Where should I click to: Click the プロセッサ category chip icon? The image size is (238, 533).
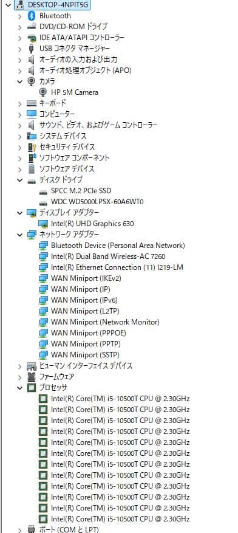[x=32, y=388]
